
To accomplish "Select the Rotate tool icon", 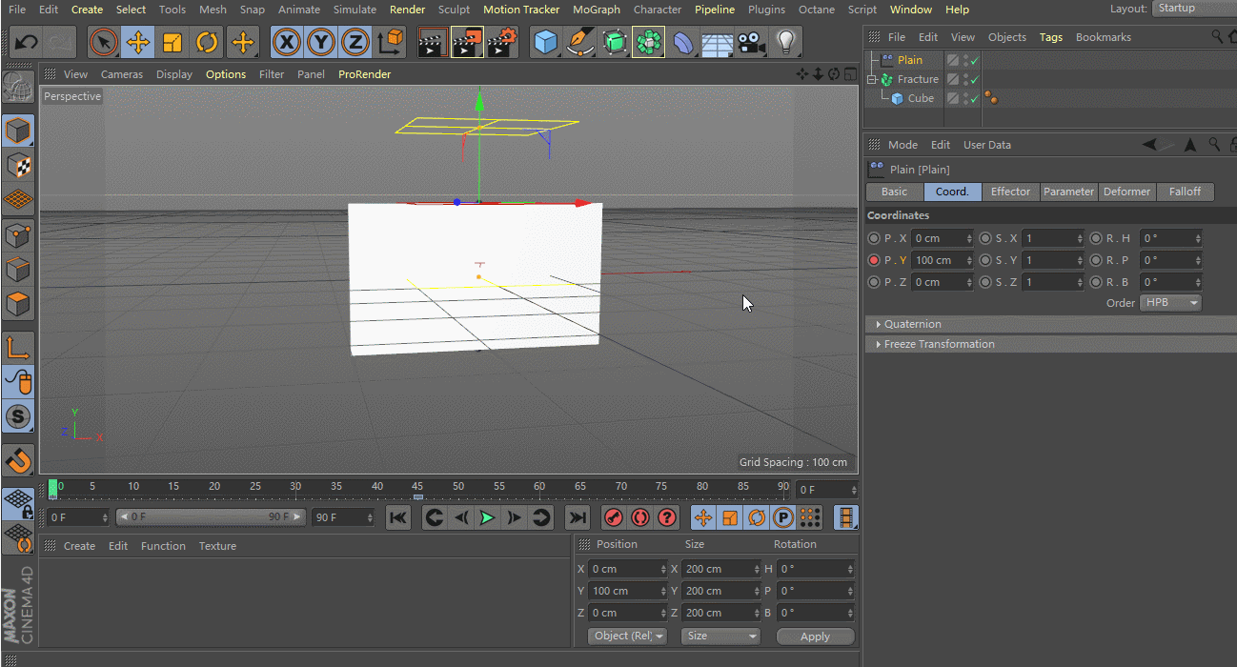I will coord(207,43).
